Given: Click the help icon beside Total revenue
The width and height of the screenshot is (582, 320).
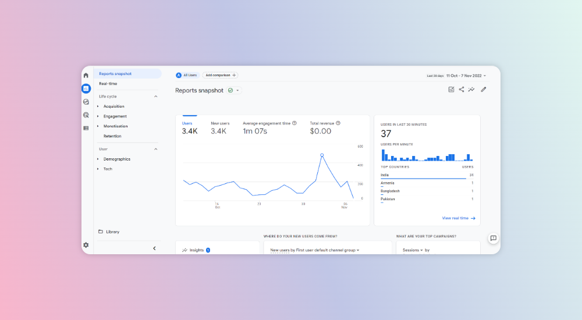Looking at the screenshot, I should tap(338, 123).
